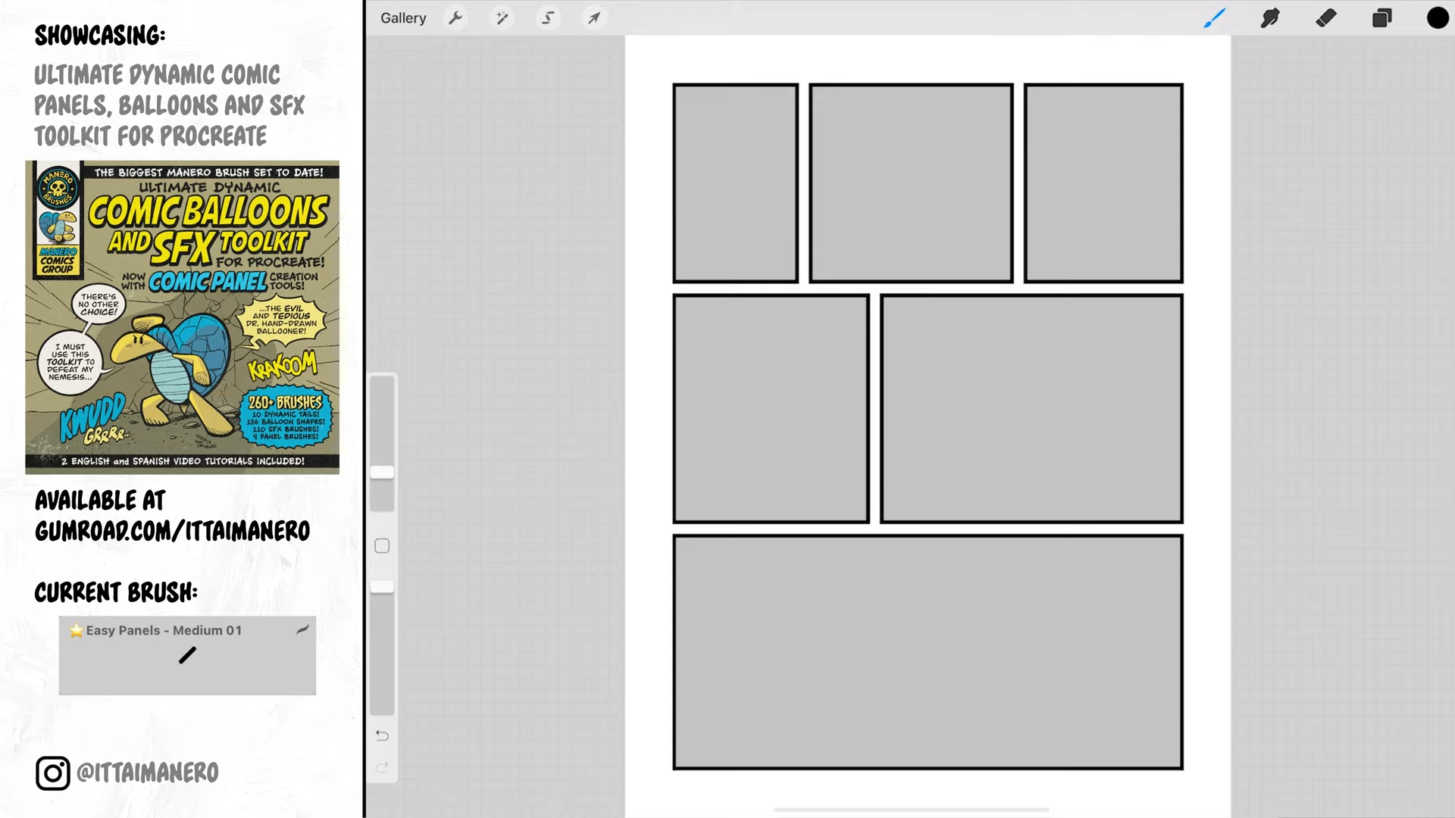Redo the last undone action
Image resolution: width=1455 pixels, height=818 pixels.
pyautogui.click(x=382, y=767)
